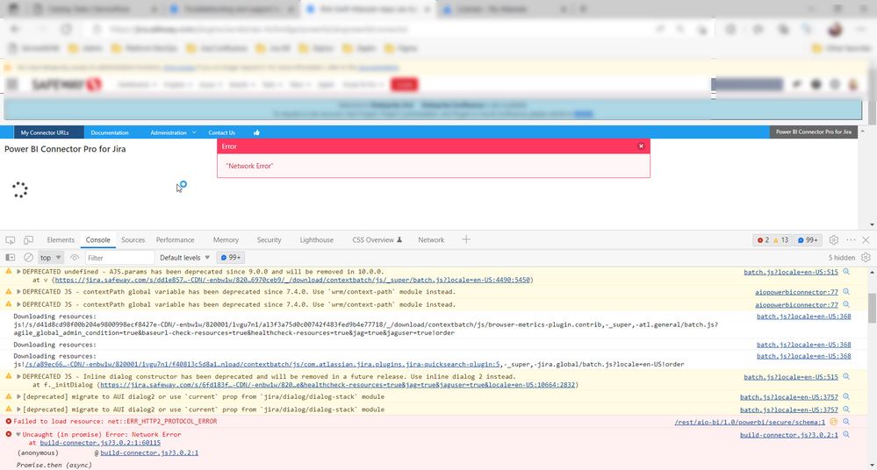
Task: Click the orange network icon beside the schema:1 link
Action: pyautogui.click(x=833, y=422)
